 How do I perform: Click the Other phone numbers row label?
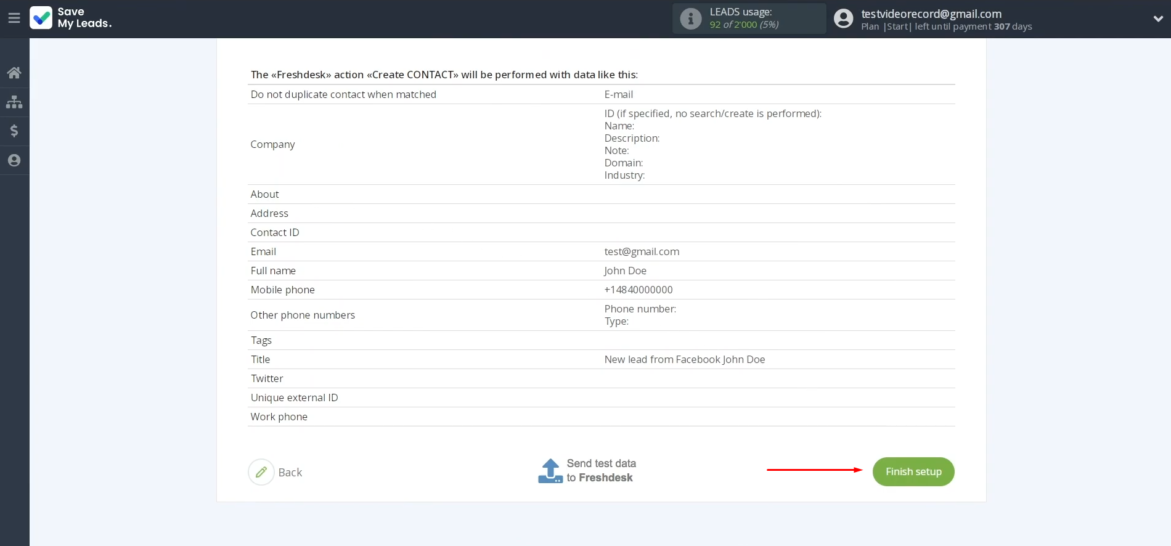(303, 315)
